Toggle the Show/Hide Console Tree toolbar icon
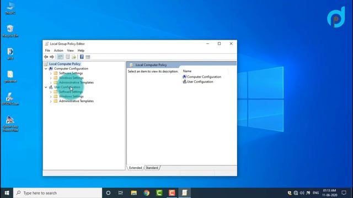 pos(60,57)
